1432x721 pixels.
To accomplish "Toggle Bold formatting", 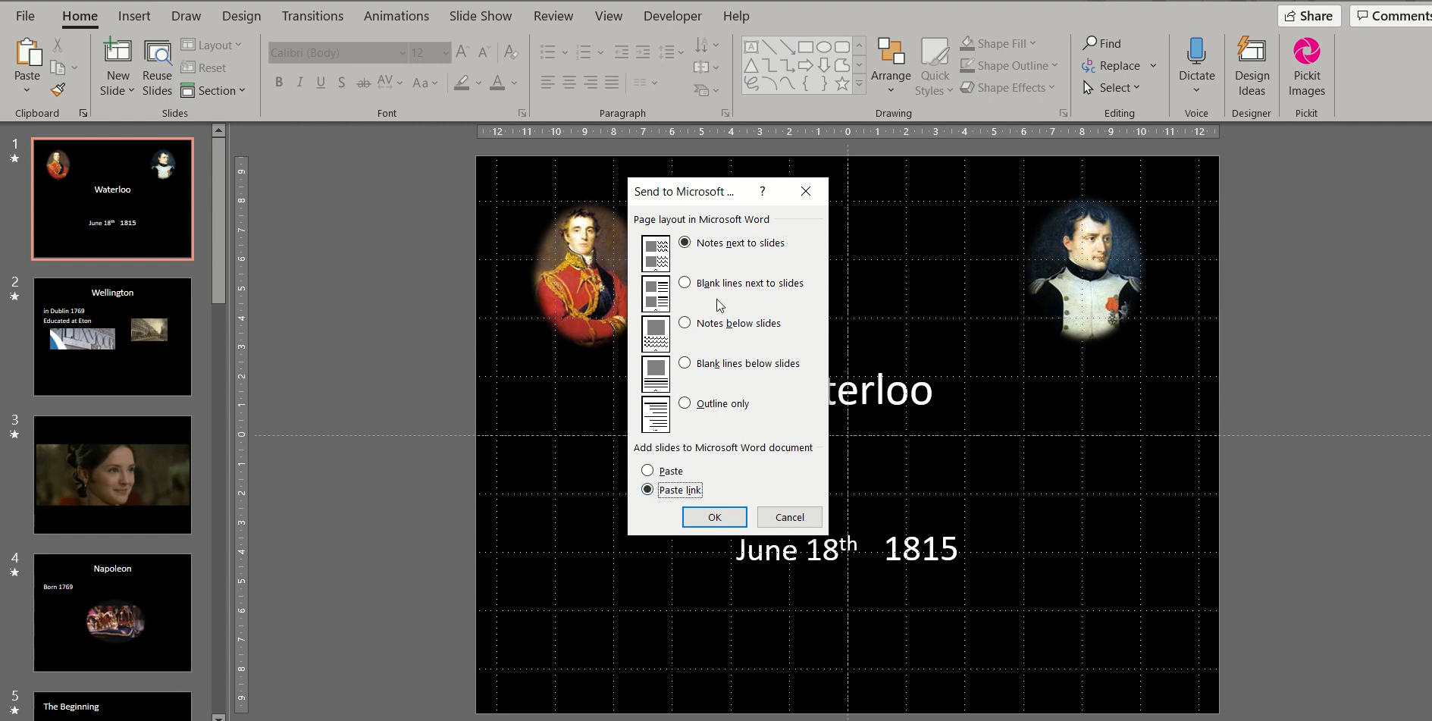I will click(x=279, y=82).
